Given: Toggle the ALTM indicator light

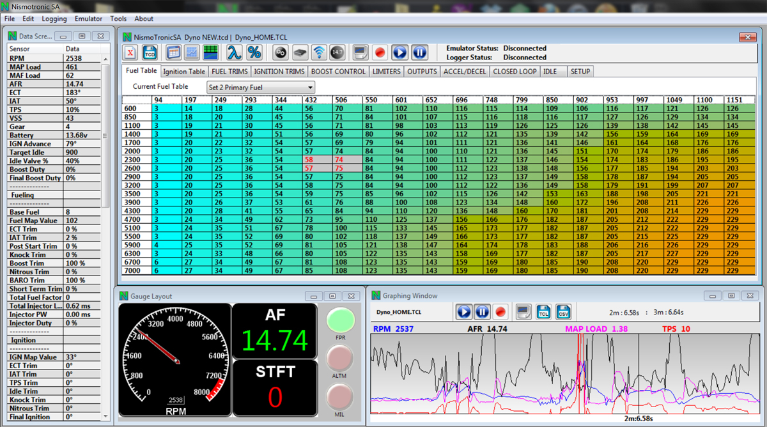Looking at the screenshot, I should click(x=339, y=359).
